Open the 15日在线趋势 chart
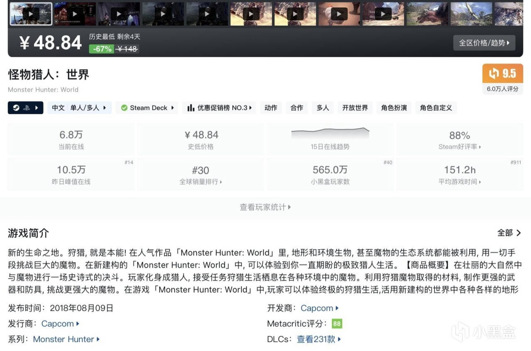Viewport: 531px width, 351px height. click(330, 140)
